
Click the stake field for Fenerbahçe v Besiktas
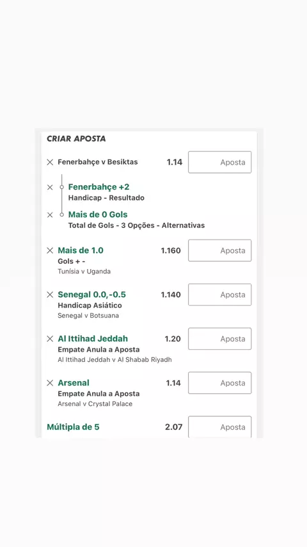click(x=220, y=162)
